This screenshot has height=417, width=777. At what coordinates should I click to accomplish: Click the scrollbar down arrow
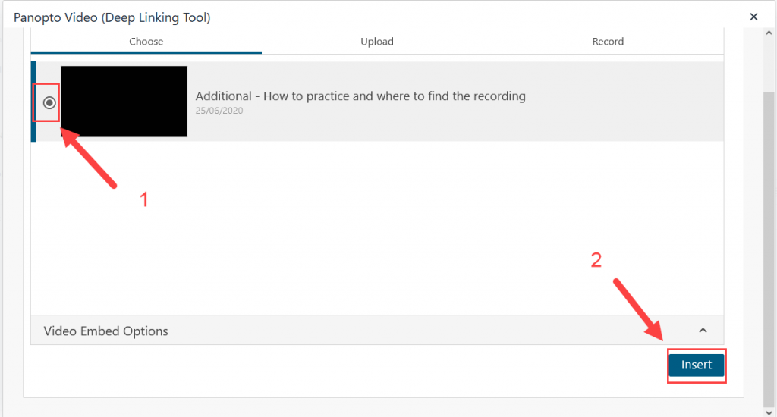(769, 412)
